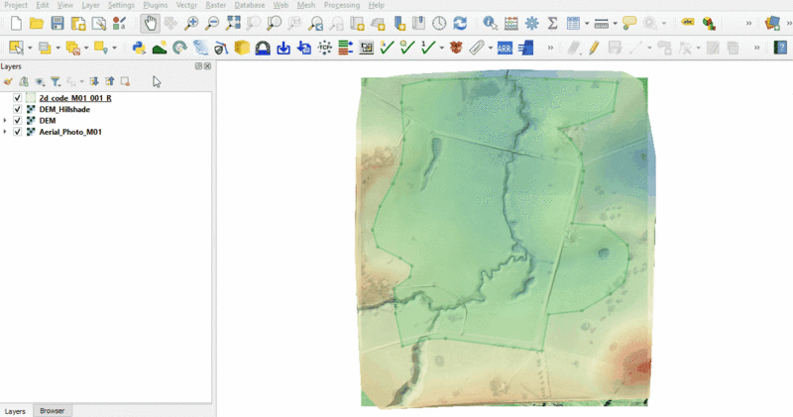Select the Pan Map hand tool
Screen dimensions: 793x417
[150, 24]
